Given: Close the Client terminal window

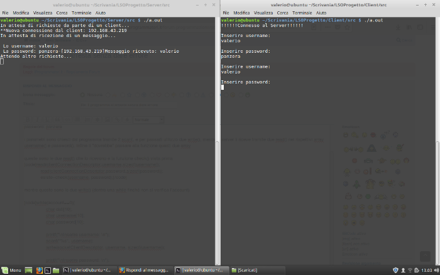Looking at the screenshot, I should point(434,4).
